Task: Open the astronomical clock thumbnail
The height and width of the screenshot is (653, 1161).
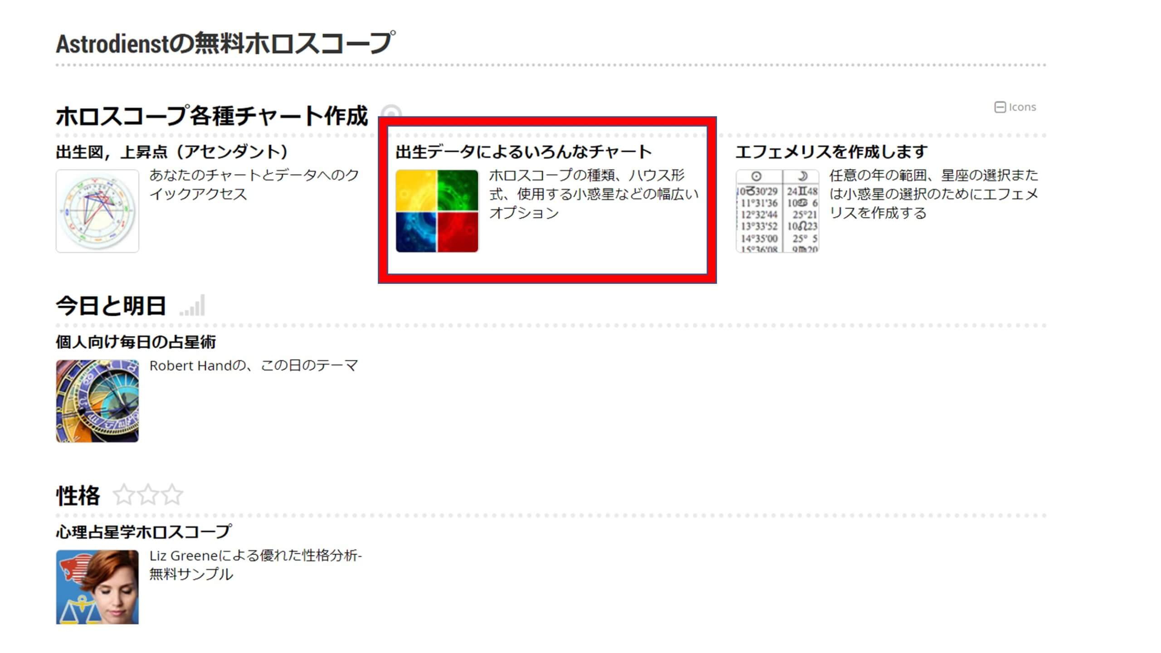Action: [98, 401]
